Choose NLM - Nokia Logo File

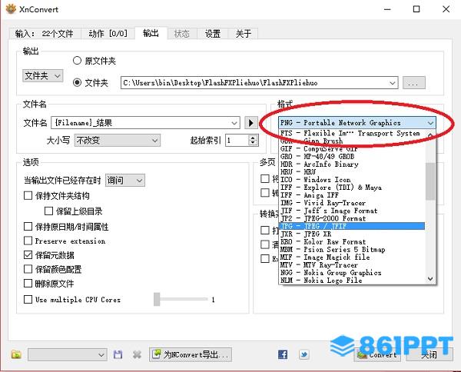(352, 281)
